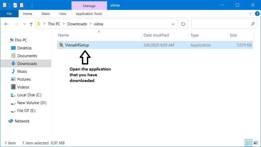The image size is (261, 147).
Task: Select the Manage contextual tab
Action: pyautogui.click(x=89, y=6)
